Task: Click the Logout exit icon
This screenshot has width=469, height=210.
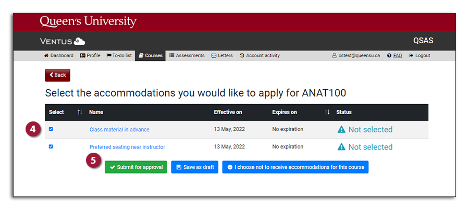Action: click(x=411, y=56)
